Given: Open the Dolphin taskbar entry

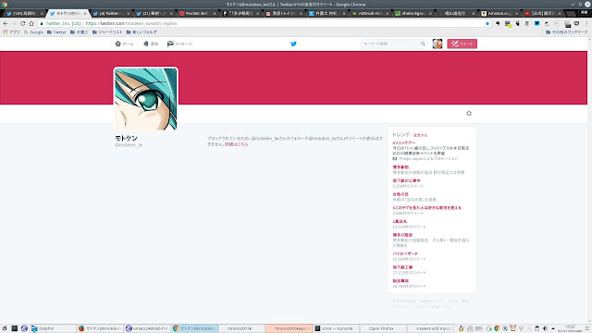Looking at the screenshot, I should 53,328.
